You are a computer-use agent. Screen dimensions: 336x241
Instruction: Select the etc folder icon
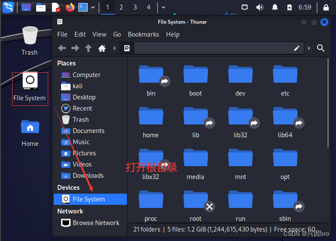click(x=285, y=74)
